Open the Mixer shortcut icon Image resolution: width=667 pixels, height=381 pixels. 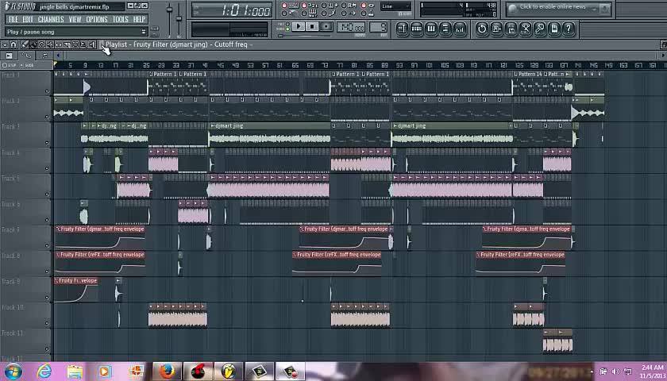coord(460,29)
